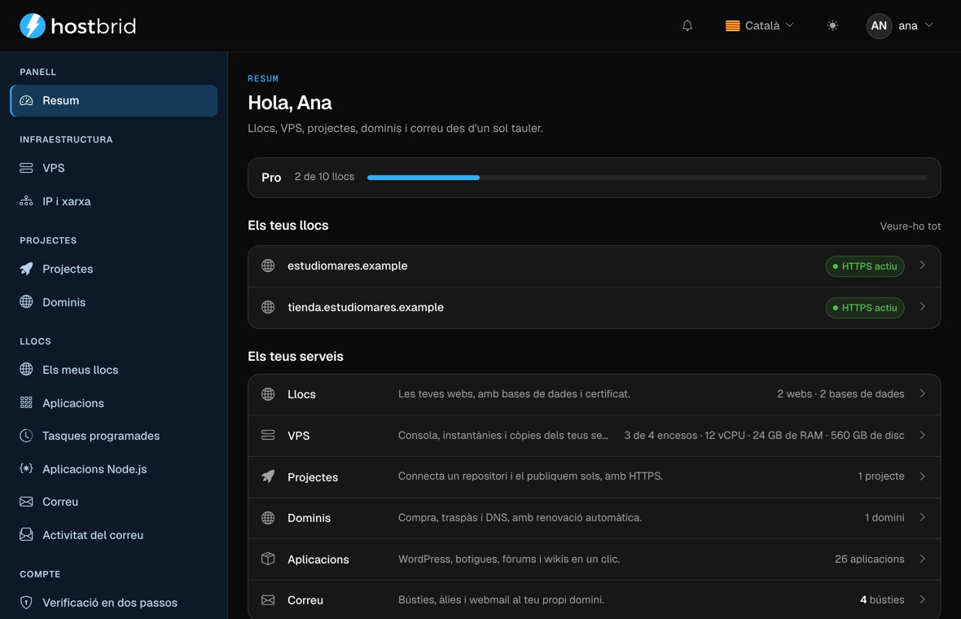The width and height of the screenshot is (961, 619).
Task: Click the "2 de 10 llocs" usage text
Action: click(324, 177)
